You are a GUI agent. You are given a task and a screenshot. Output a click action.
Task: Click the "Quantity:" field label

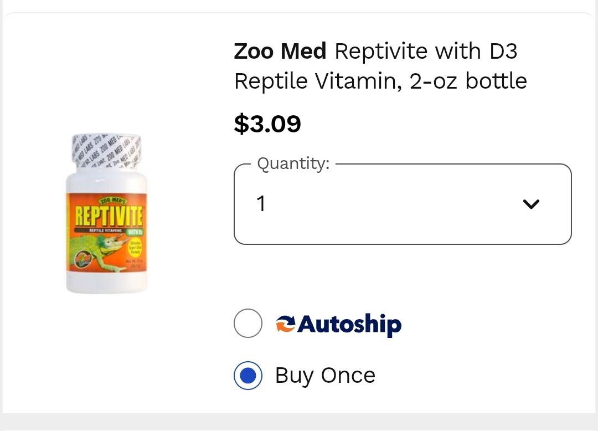coord(293,164)
